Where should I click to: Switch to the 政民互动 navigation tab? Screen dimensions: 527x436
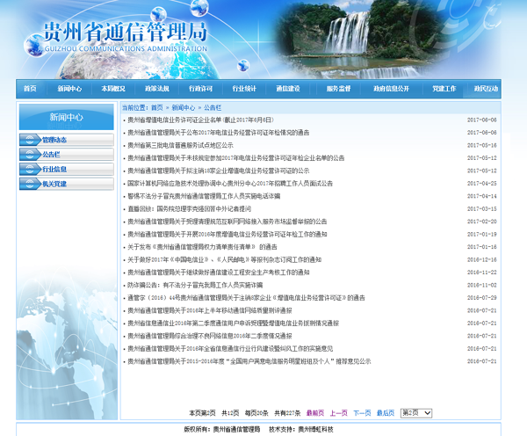click(486, 89)
